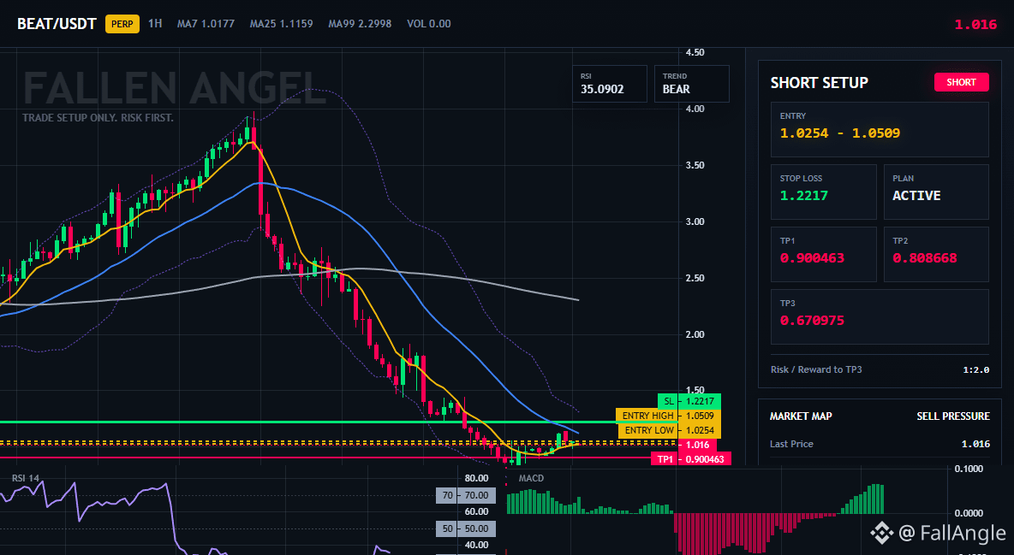Click the TREND BEAR info box
This screenshot has width=1014, height=555.
(691, 83)
